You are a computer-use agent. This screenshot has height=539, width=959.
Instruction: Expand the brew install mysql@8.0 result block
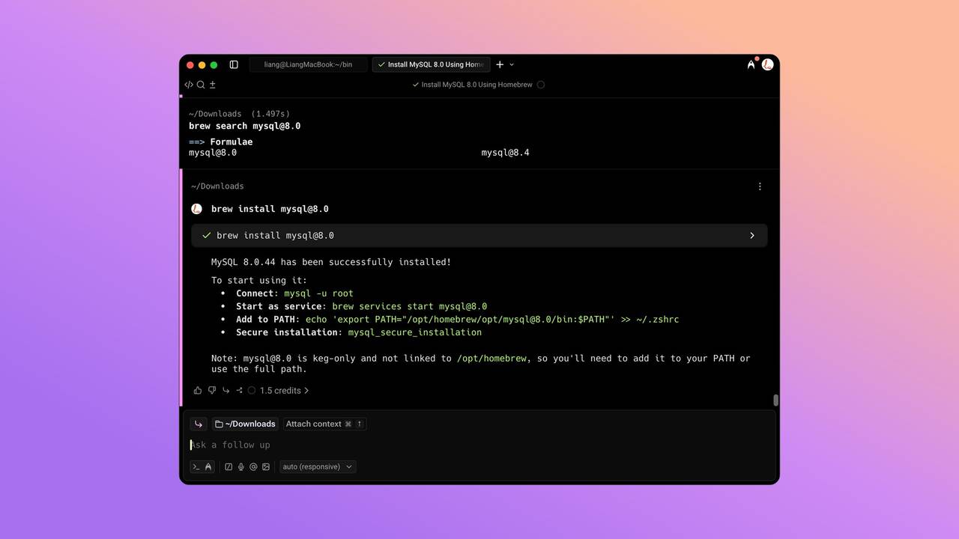[751, 235]
